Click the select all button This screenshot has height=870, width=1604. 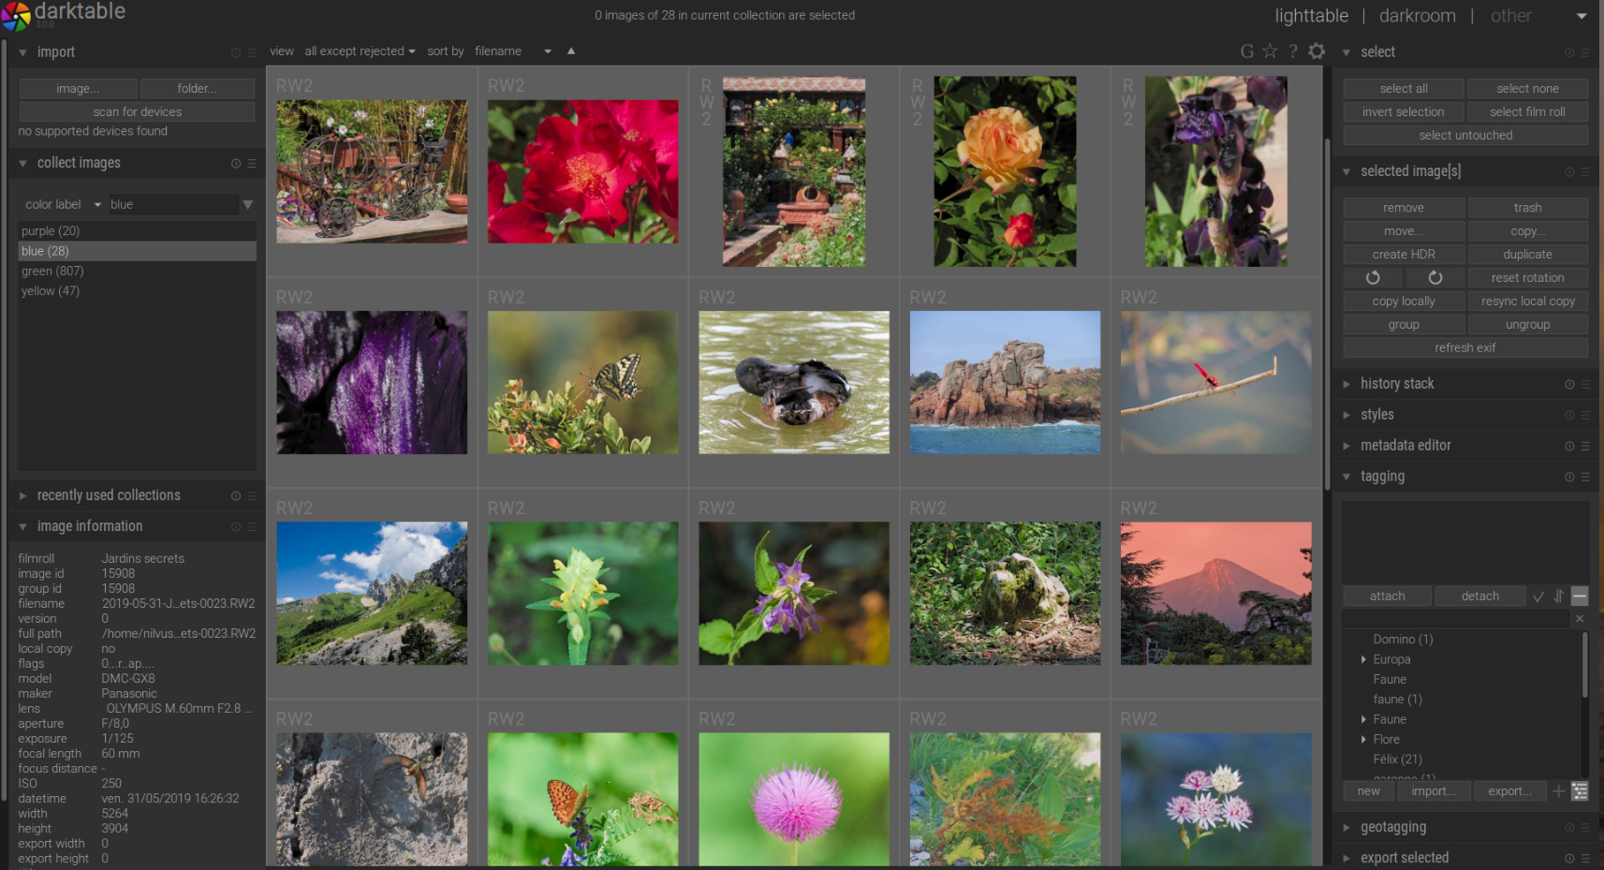coord(1403,89)
